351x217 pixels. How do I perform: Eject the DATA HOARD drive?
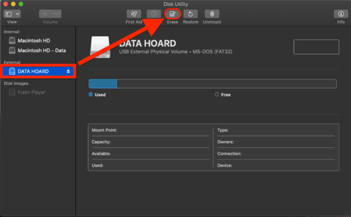tap(68, 71)
